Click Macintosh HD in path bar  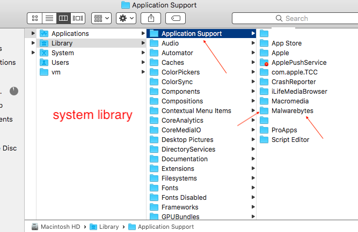point(56,227)
